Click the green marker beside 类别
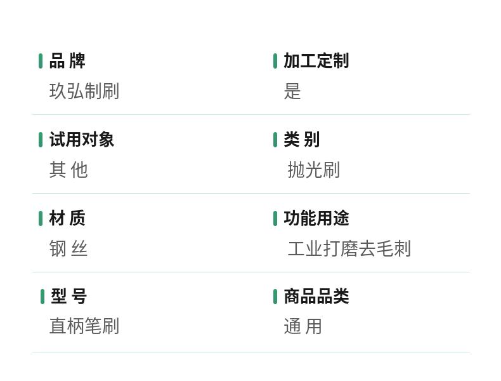This screenshot has height=381, width=501. point(275,140)
